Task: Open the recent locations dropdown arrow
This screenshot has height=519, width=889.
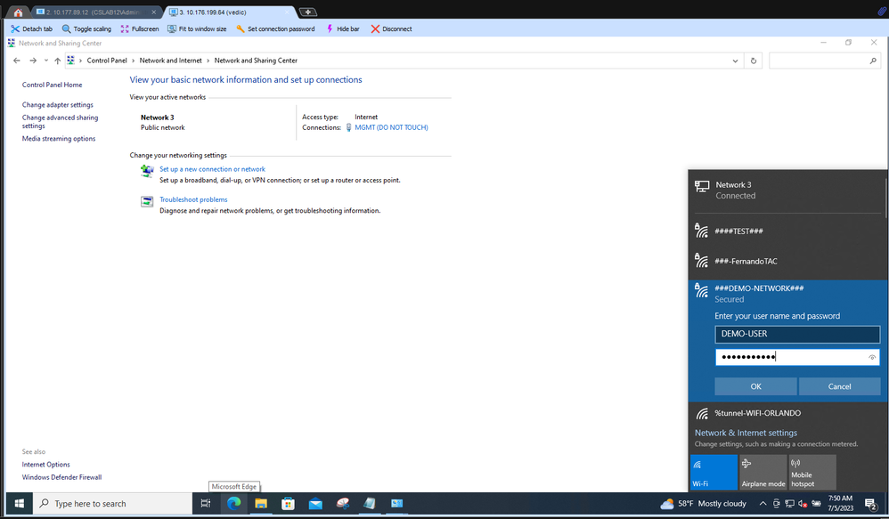Action: tap(46, 61)
